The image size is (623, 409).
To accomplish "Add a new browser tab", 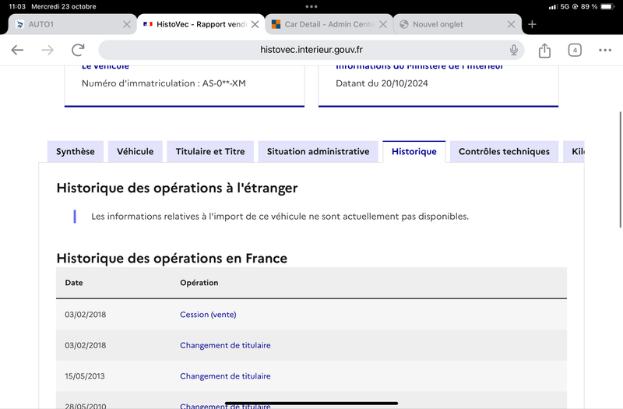I will click(532, 24).
